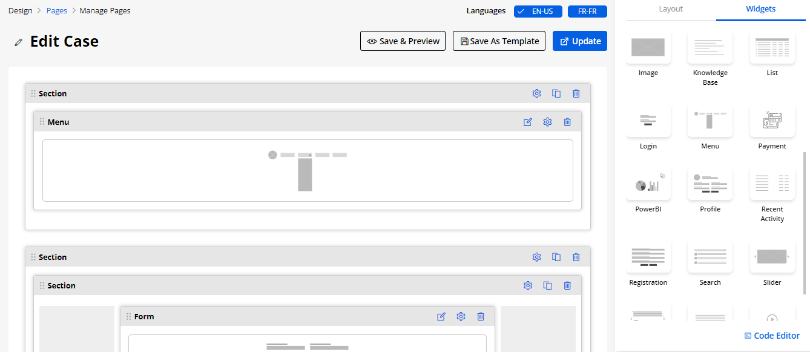This screenshot has width=810, height=352.
Task: Toggle the EN-US language selection
Action: click(x=538, y=12)
